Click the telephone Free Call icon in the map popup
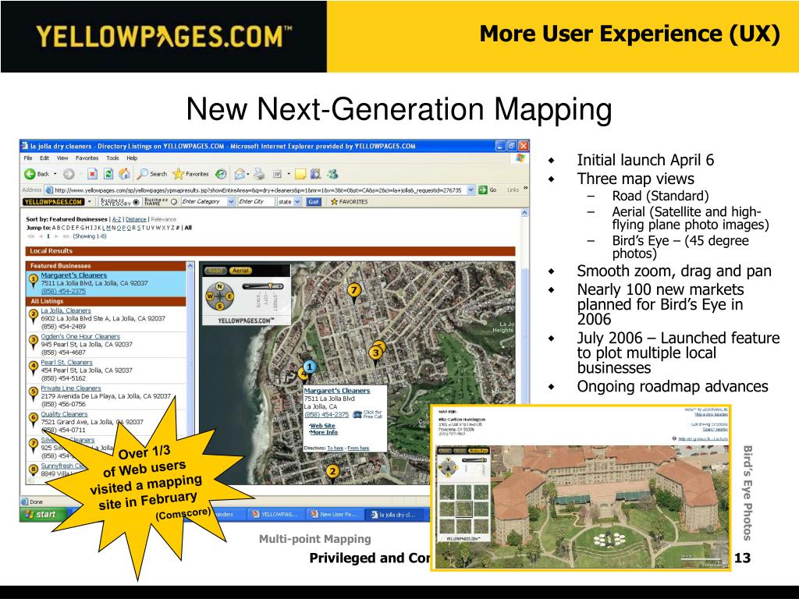Screen dimensions: 799x599 357,414
